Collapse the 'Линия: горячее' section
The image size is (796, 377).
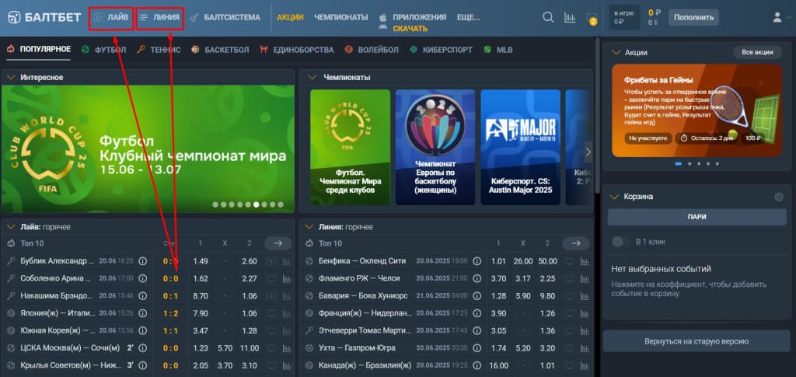point(309,227)
